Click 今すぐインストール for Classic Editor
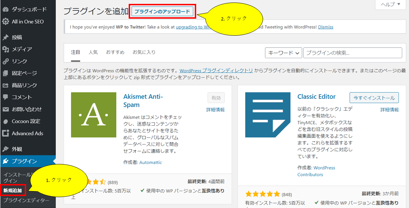The width and height of the screenshot is (409, 208). coord(374,98)
